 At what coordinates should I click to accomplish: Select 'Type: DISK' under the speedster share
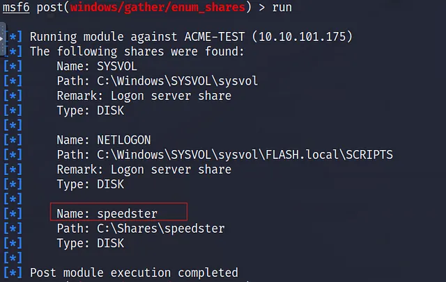pyautogui.click(x=91, y=243)
